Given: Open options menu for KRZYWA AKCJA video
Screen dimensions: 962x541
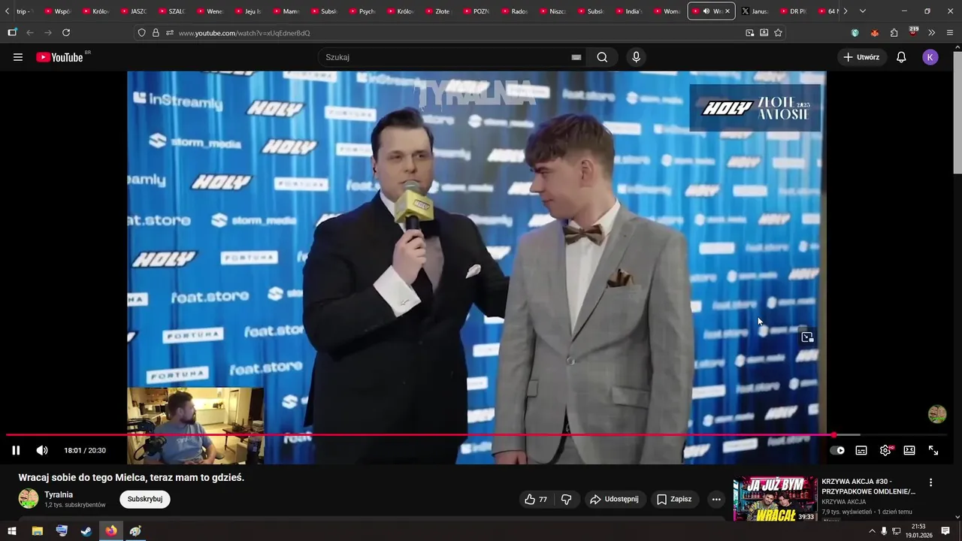Looking at the screenshot, I should [930, 482].
